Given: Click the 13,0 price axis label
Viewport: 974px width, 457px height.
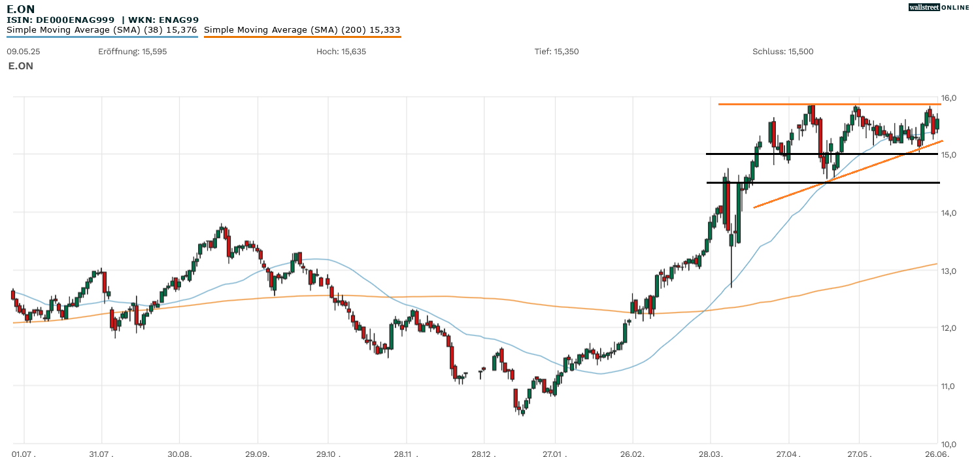Looking at the screenshot, I should (949, 271).
